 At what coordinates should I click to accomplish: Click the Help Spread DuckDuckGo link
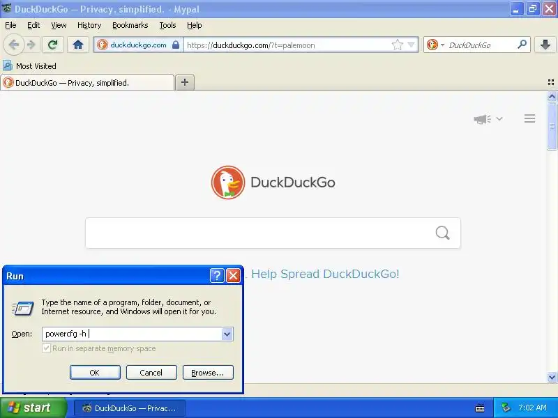325,274
